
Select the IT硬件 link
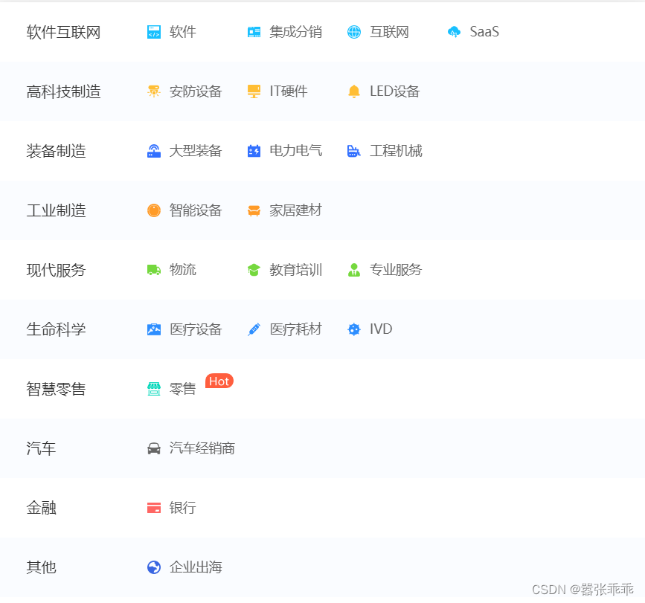point(289,91)
